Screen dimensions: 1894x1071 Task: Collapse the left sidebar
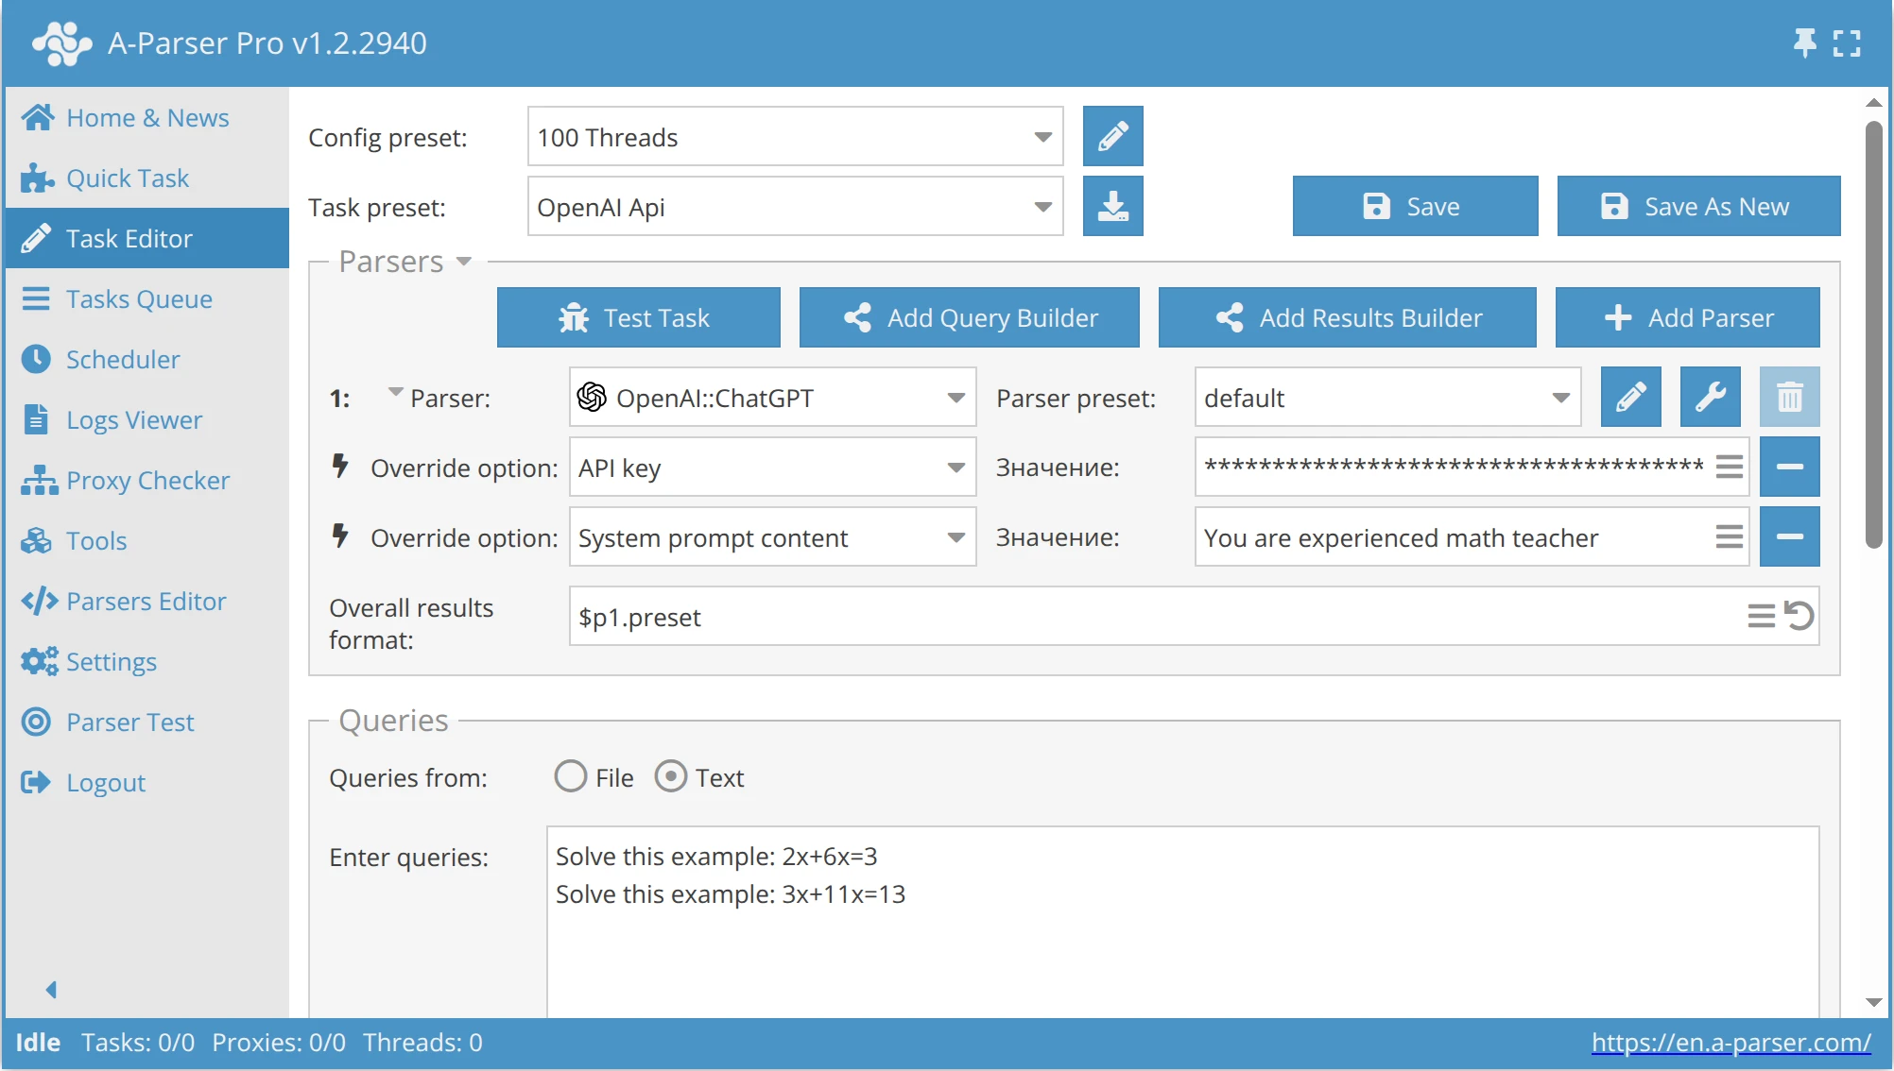tap(50, 988)
